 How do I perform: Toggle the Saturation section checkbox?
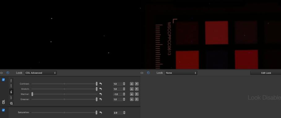coord(3,110)
